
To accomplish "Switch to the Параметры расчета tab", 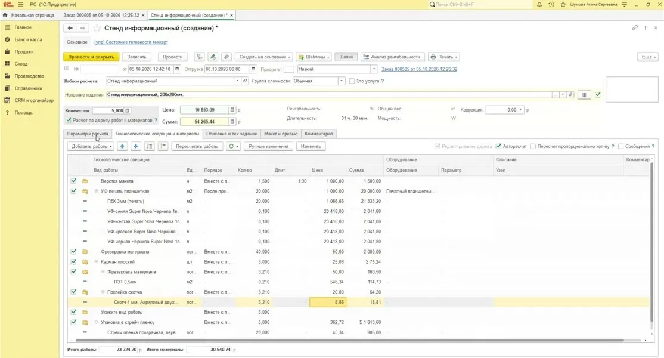I will pyautogui.click(x=88, y=134).
